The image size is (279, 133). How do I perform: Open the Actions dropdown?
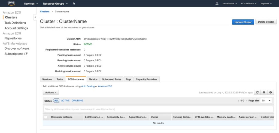[x=51, y=93]
